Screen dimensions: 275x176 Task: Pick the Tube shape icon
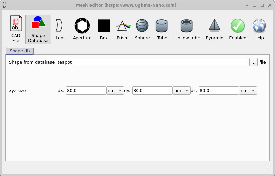(x=162, y=29)
